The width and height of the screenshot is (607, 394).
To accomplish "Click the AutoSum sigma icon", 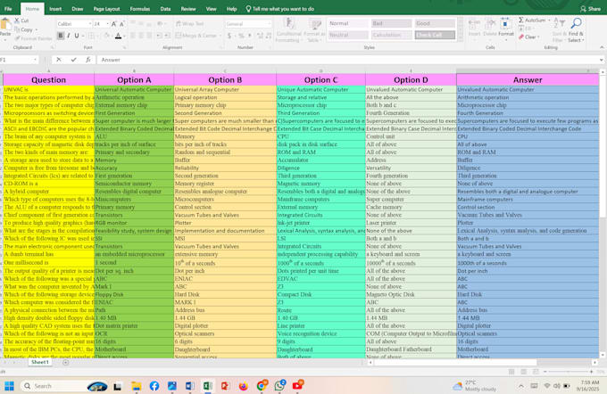I will tap(521, 21).
